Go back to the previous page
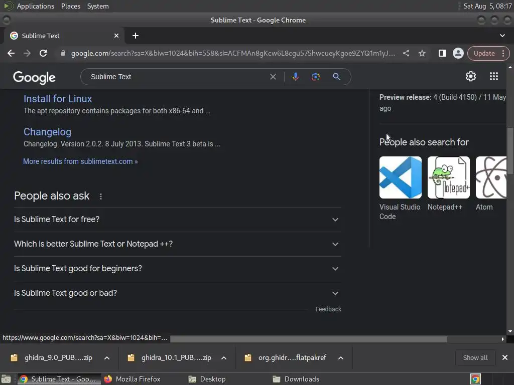This screenshot has height=385, width=514. coord(11,53)
